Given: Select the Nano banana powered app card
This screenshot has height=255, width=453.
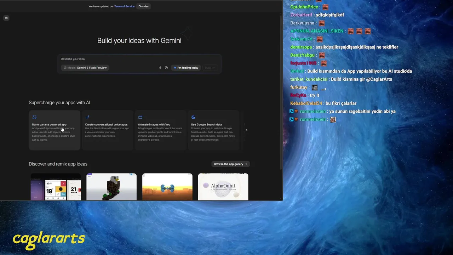Looking at the screenshot, I should (x=55, y=130).
